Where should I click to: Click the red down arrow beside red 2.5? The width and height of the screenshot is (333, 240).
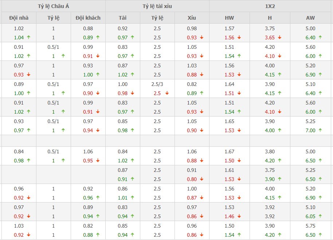click(167, 93)
